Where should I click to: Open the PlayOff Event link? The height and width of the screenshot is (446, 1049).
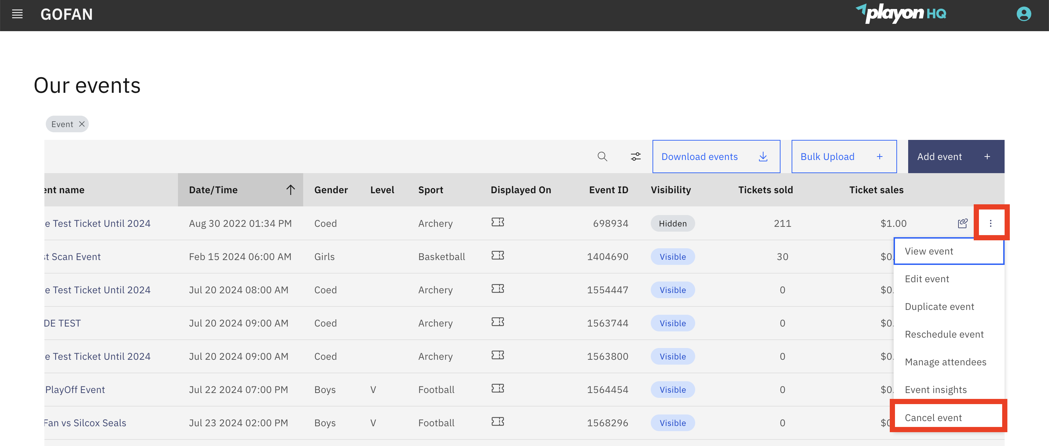75,390
